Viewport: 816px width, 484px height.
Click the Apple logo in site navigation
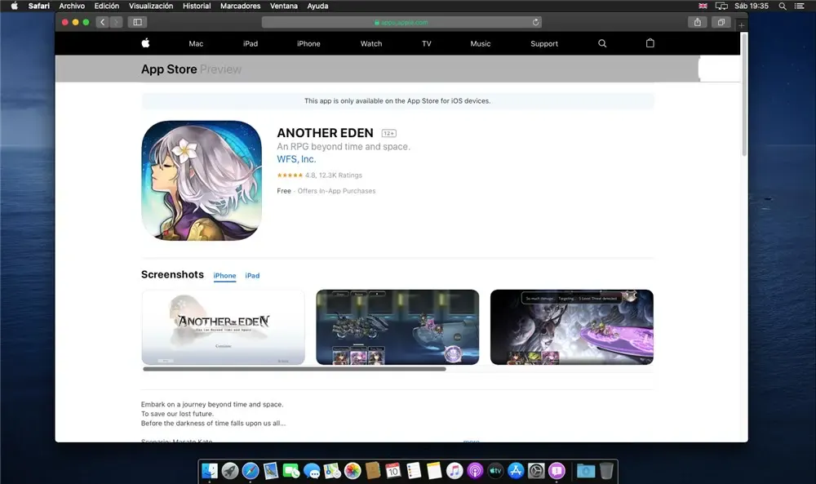[145, 43]
